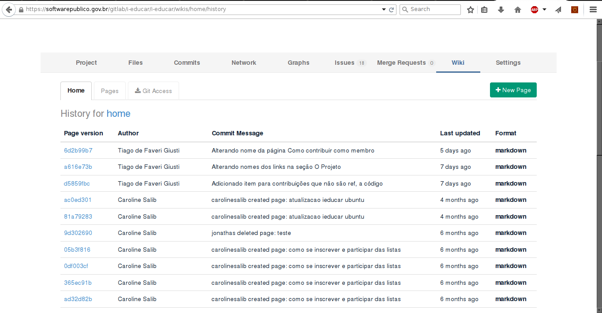Viewport: 602px width, 313px height.
Task: Open page version d5859fbc
Action: click(77, 183)
